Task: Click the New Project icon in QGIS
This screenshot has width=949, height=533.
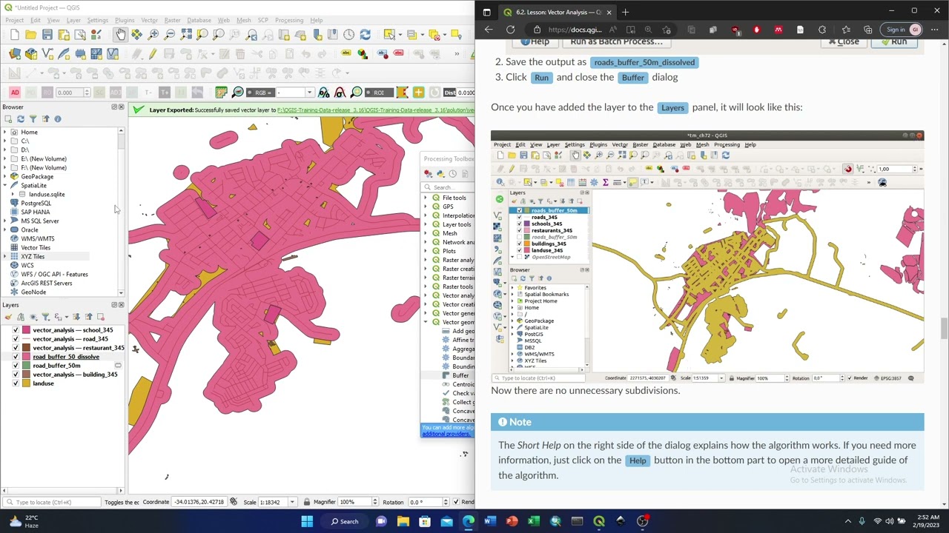Action: click(x=15, y=35)
